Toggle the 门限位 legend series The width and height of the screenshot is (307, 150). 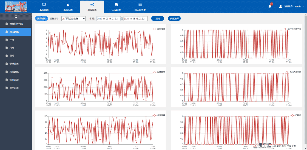tap(296, 115)
